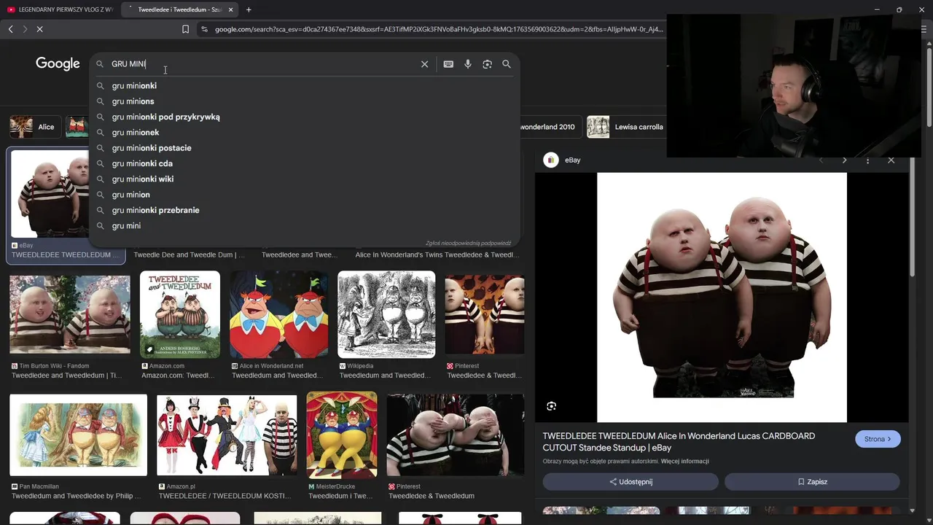The image size is (933, 525).
Task: Open the Amazon.com Tweedledee book cover thumbnail
Action: 180,314
